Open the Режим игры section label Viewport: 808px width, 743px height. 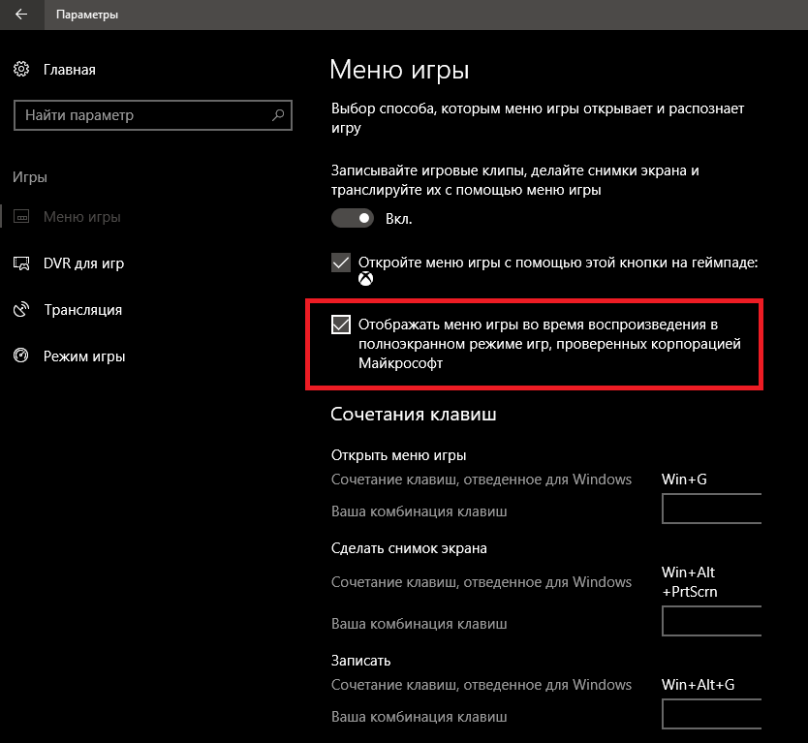click(x=84, y=356)
